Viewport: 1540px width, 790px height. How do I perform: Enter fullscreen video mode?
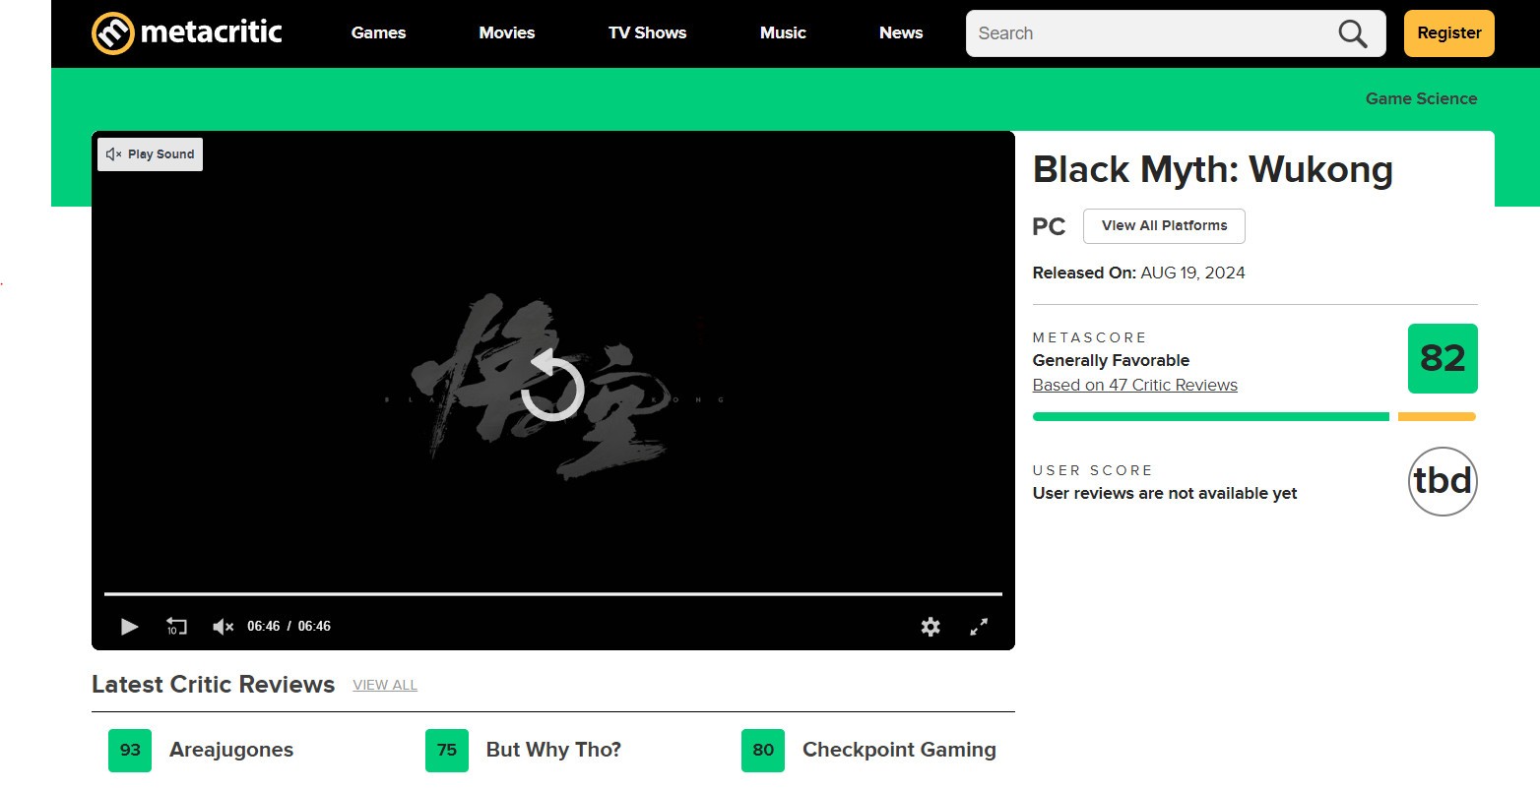coord(979,627)
